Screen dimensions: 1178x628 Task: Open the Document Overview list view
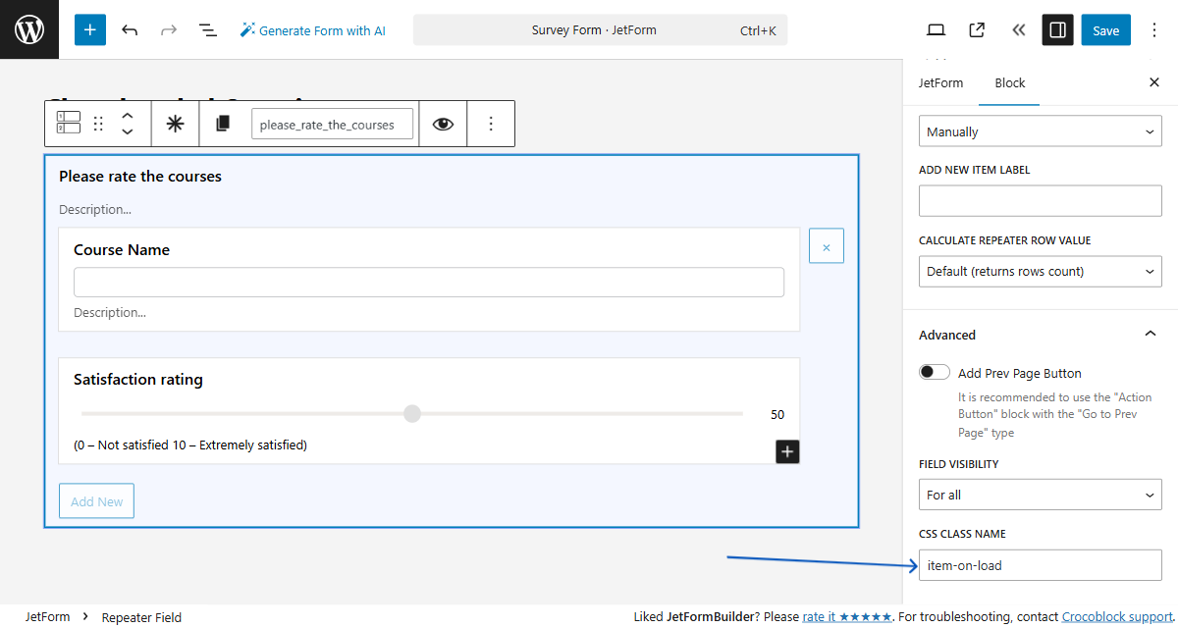[x=207, y=29]
